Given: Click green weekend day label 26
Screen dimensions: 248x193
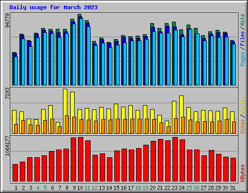Looking at the screenshot, I should click(196, 188).
